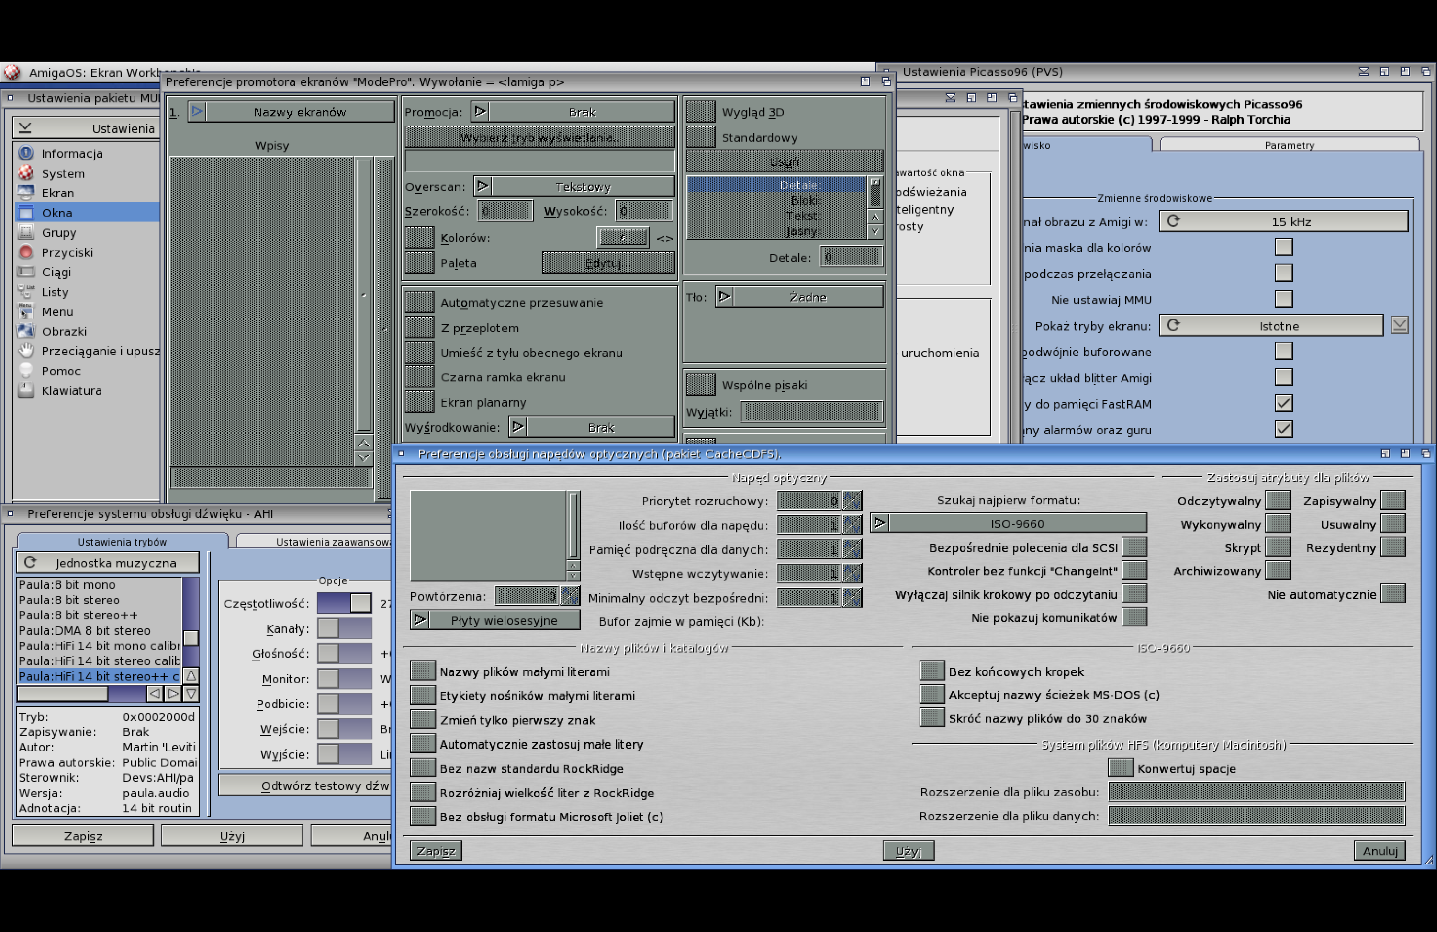Cycle the Jednostka muzyczna selector
The image size is (1437, 932).
(108, 562)
